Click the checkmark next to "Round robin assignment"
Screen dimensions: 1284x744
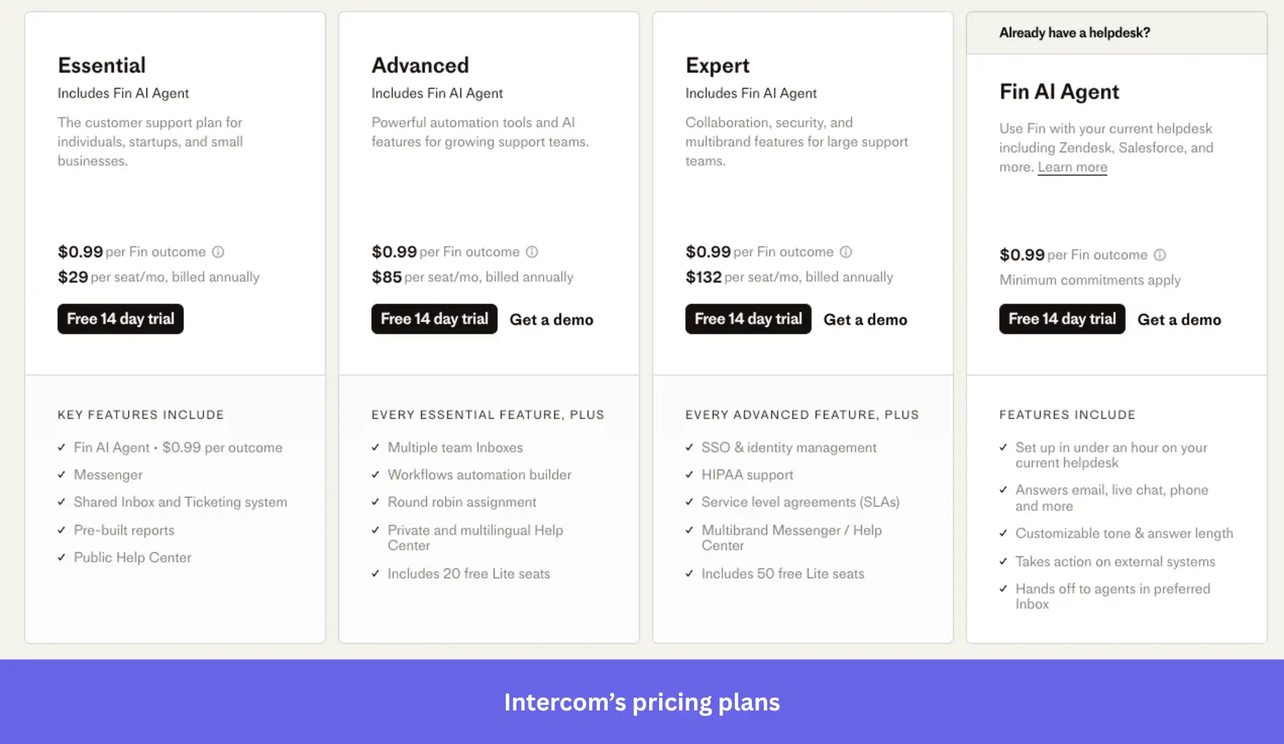374,502
